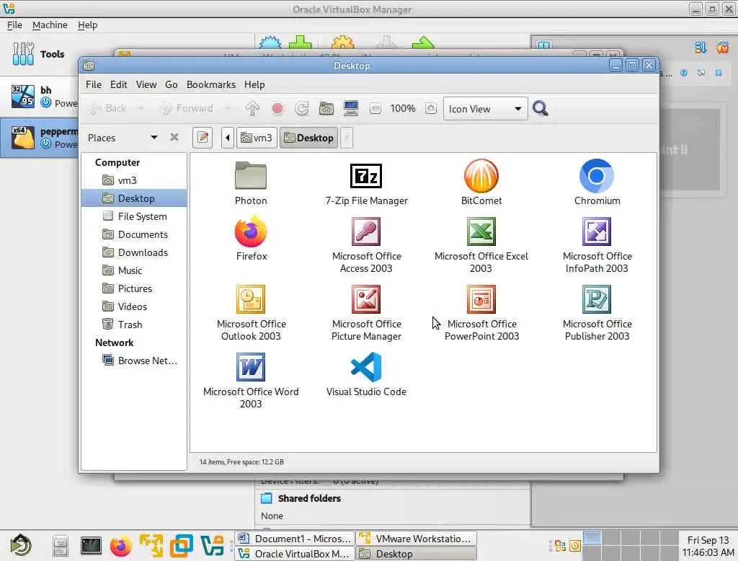Select Microsoft Office Excel 2003 icon
738x561 pixels.
481,231
